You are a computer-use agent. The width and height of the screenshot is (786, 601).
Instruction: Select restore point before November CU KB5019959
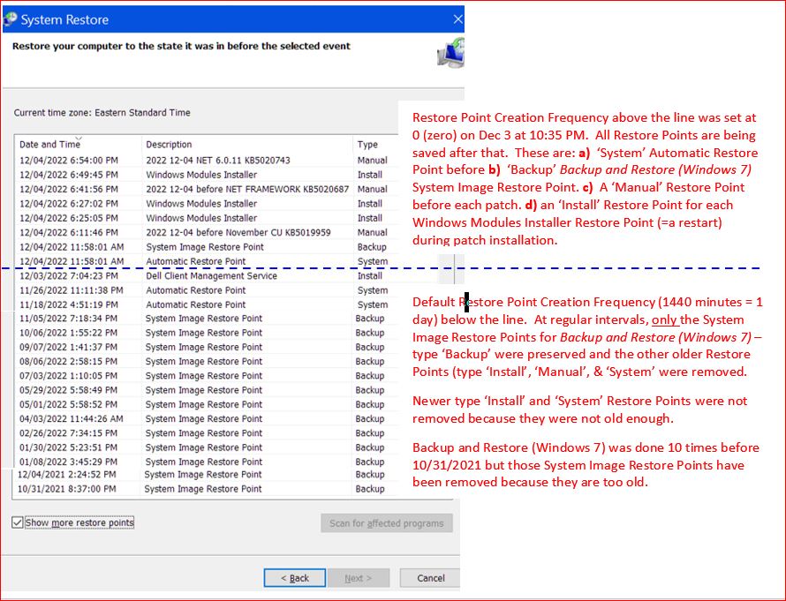(226, 232)
